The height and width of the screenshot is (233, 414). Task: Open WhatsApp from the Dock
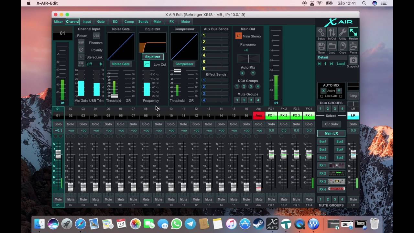point(177,224)
